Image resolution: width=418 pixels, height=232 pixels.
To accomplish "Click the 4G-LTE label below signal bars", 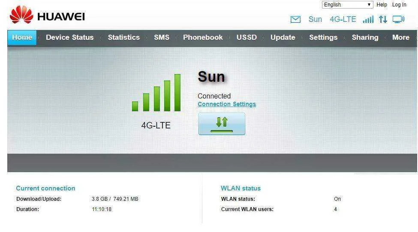I will (x=156, y=125).
